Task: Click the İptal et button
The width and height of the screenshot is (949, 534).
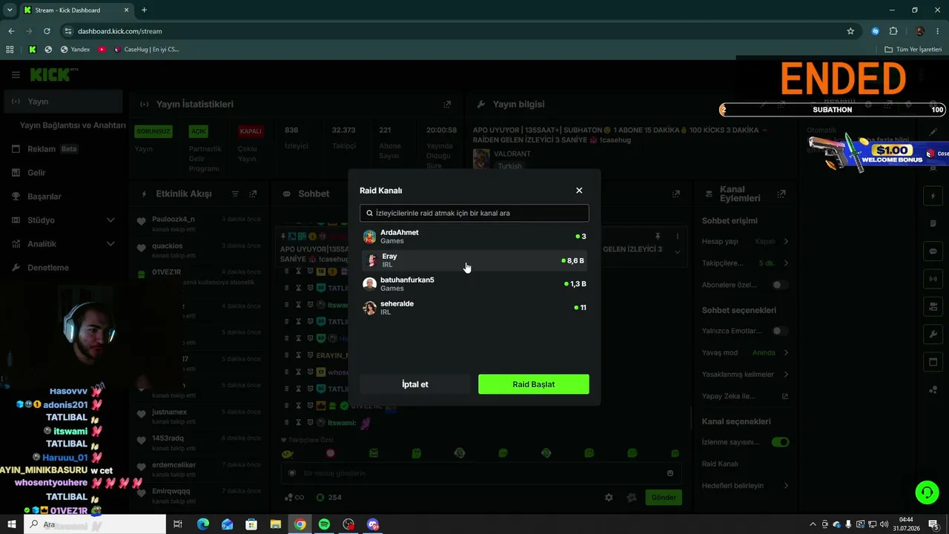Action: pos(415,384)
